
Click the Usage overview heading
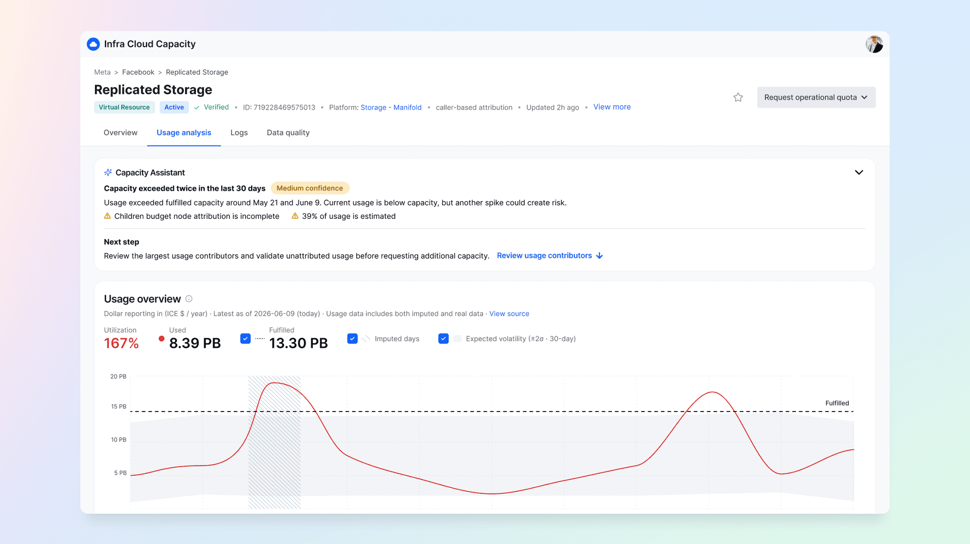point(142,299)
